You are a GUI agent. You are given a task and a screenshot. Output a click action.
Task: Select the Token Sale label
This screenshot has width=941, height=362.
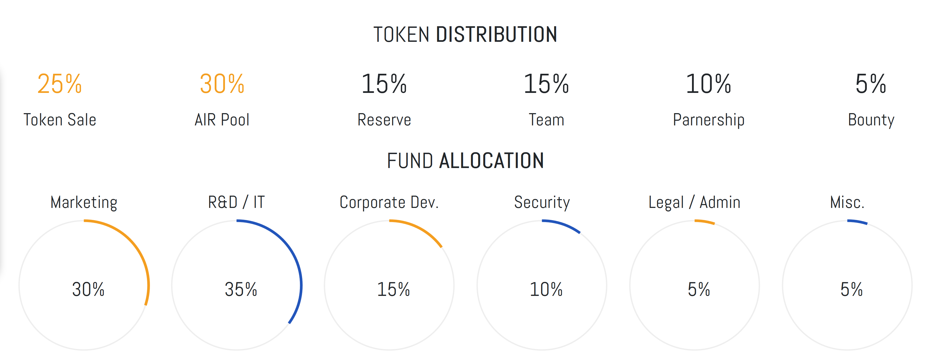[60, 120]
